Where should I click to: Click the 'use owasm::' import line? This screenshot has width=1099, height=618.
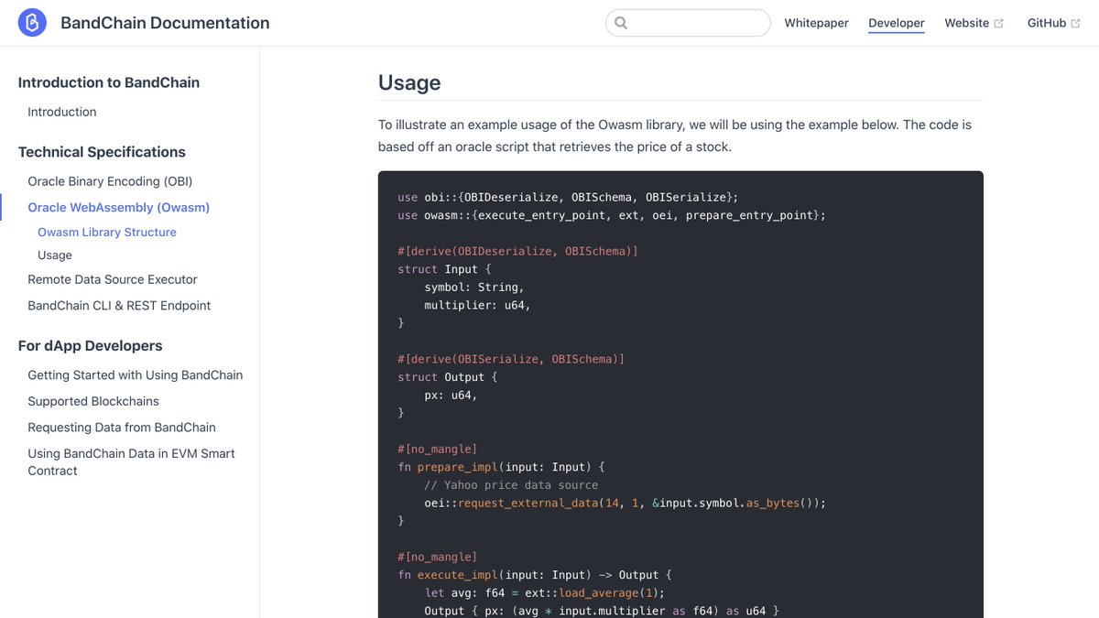[612, 215]
